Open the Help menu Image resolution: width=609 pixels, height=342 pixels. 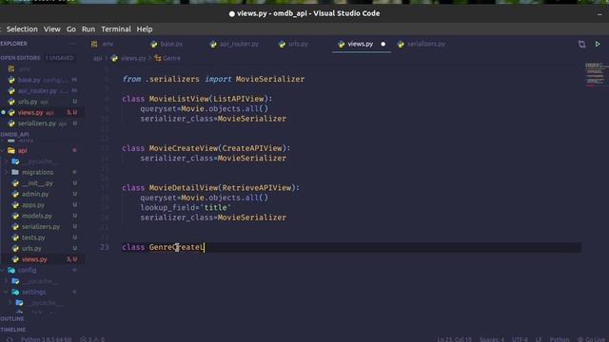(145, 29)
